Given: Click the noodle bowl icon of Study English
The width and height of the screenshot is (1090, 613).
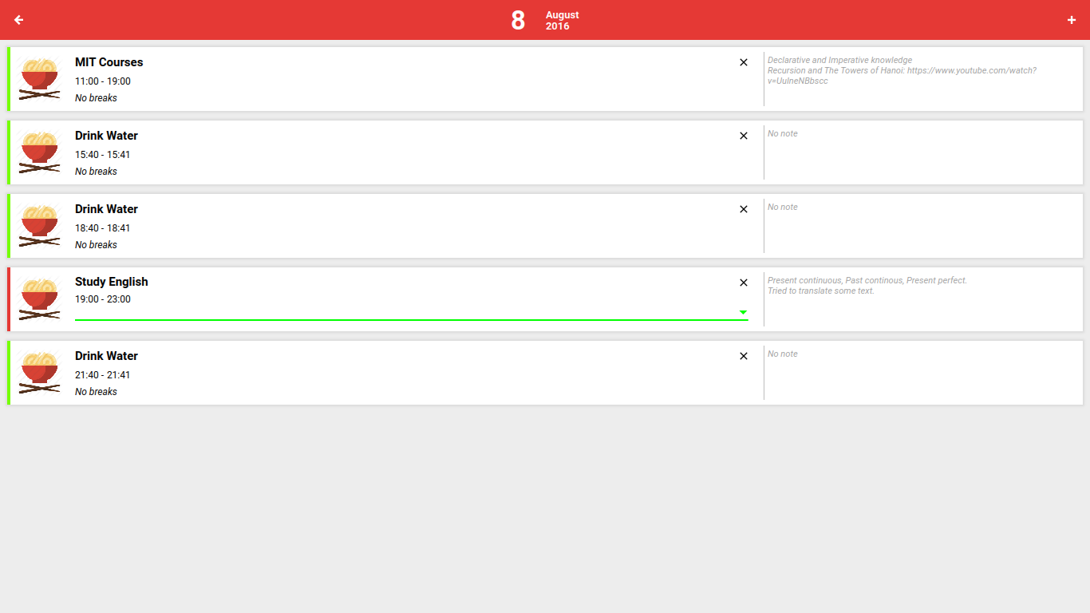Looking at the screenshot, I should click(x=40, y=299).
